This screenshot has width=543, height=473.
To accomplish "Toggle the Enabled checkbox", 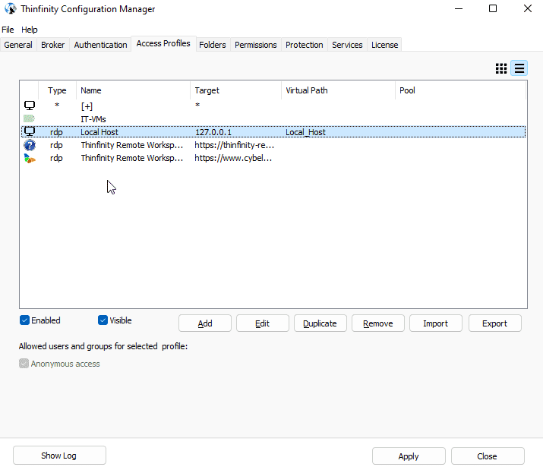I will [x=24, y=320].
